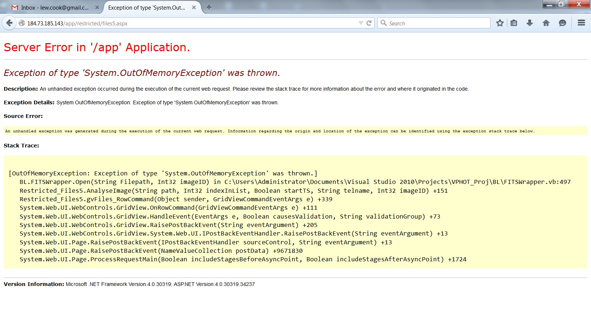Close the Exception error tab
The height and width of the screenshot is (314, 591).
pos(194,7)
